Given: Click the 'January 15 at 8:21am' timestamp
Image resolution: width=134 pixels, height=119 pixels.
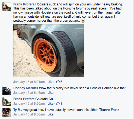Looking at the screenshot, I should click(x=29, y=82).
